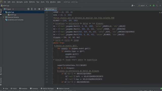
Task: Open the Run menu
Action: pyautogui.click(x=38, y=2)
